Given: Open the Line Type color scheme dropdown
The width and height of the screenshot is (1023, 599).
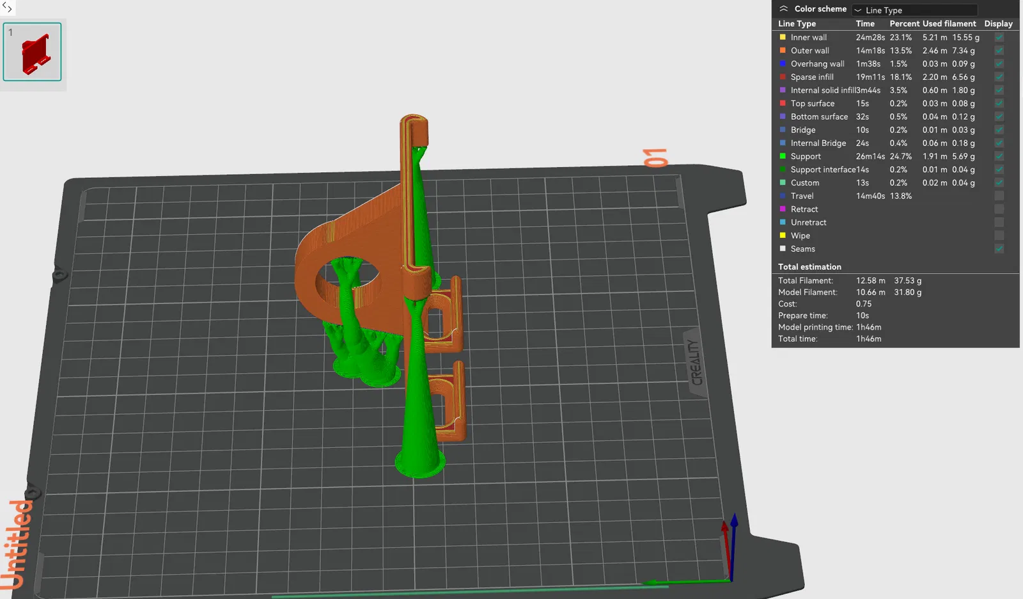Looking at the screenshot, I should point(914,10).
